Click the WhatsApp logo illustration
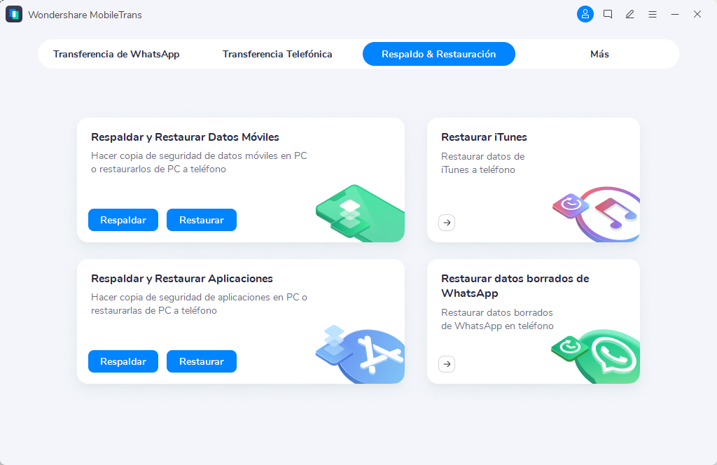The image size is (717, 465). pos(595,356)
